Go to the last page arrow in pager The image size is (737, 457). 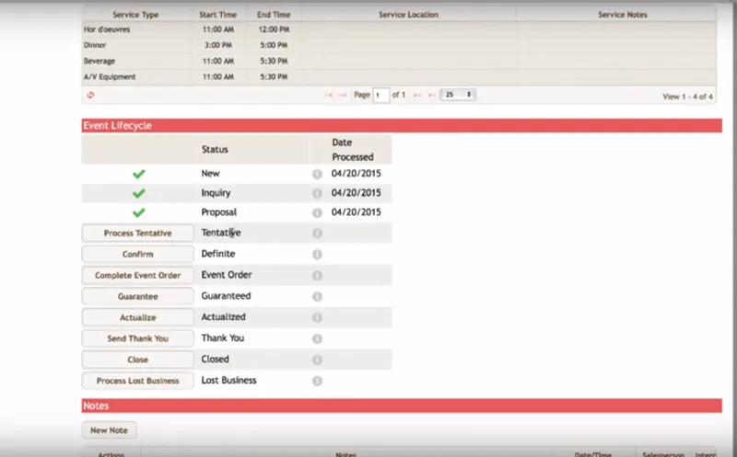pyautogui.click(x=431, y=96)
